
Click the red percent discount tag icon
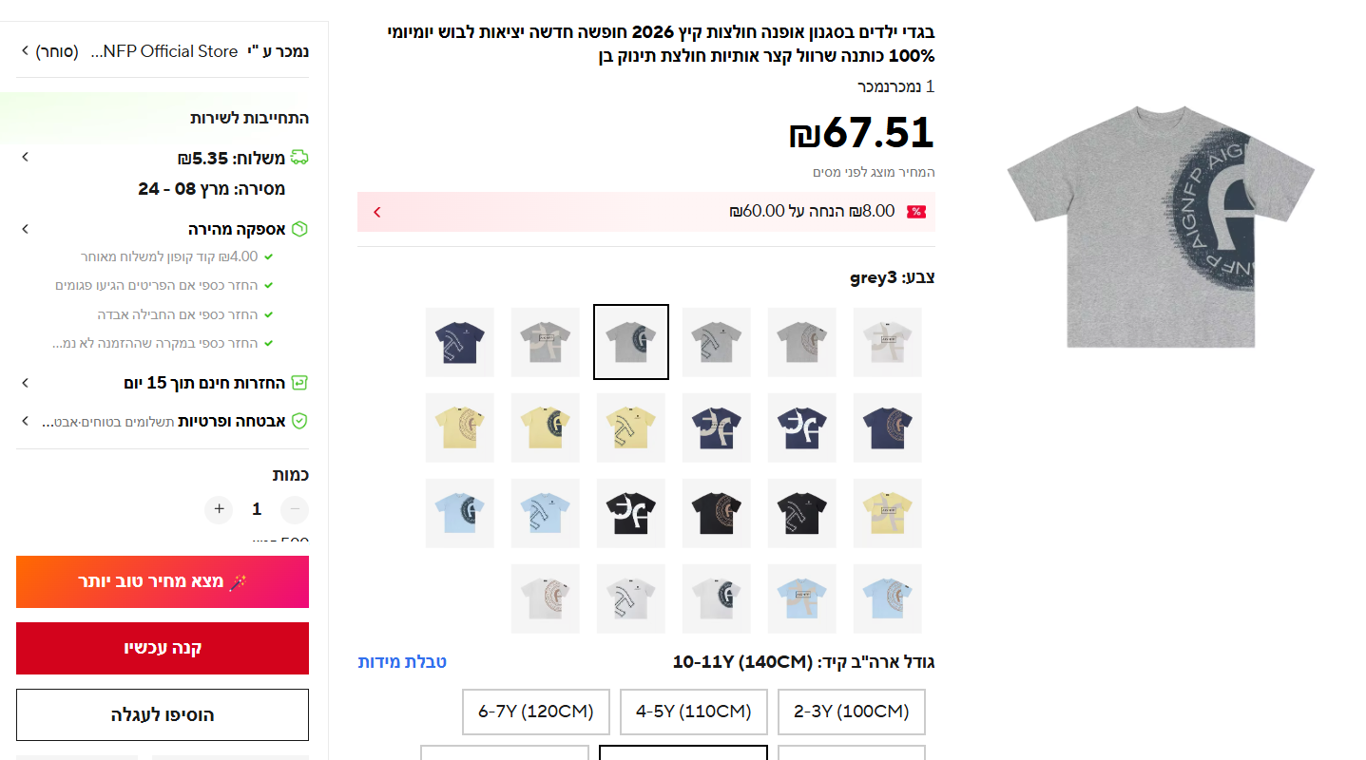(915, 212)
